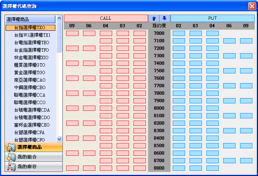This screenshot has height=176, width=258.
Task: Select 富邦金選擇權CEO in product list
Action: tap(32, 125)
